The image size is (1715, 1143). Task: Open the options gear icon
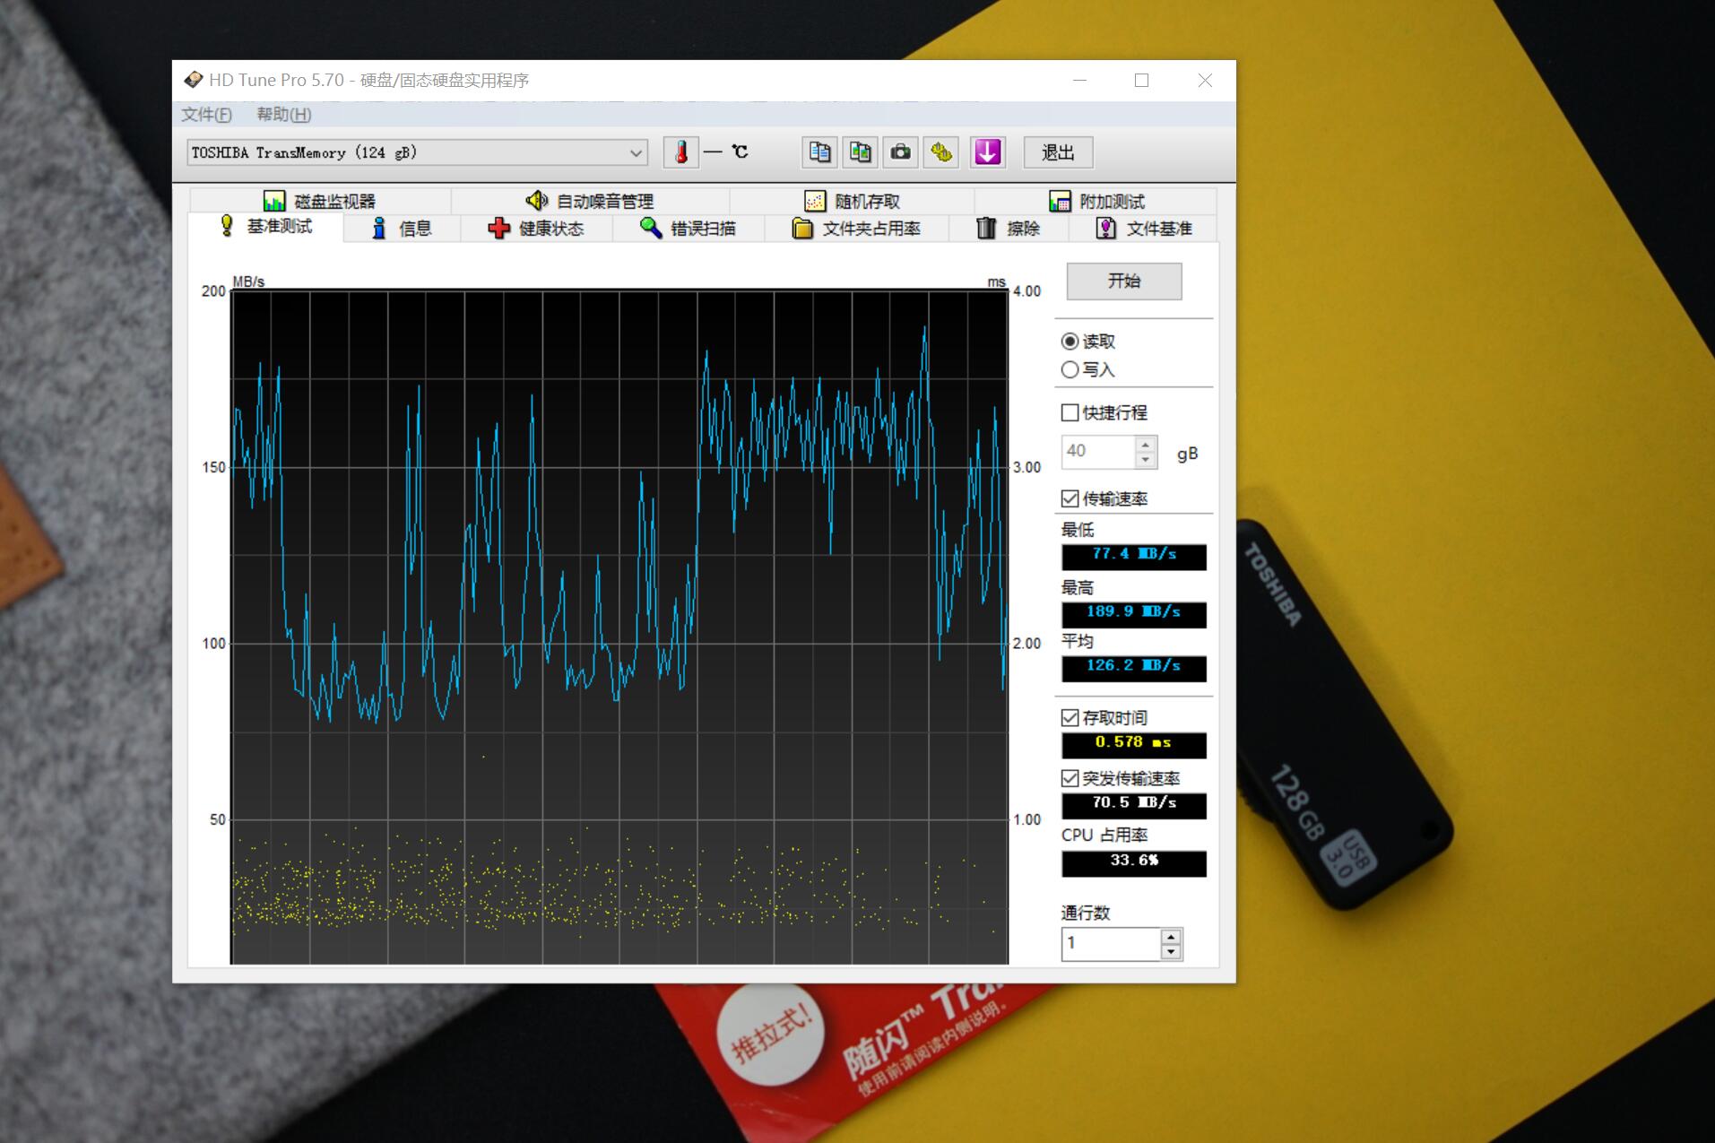point(941,152)
